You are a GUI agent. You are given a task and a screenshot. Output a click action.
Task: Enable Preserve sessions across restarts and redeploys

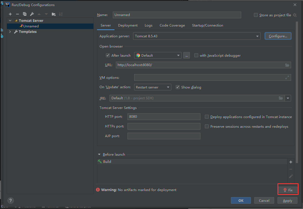207,127
